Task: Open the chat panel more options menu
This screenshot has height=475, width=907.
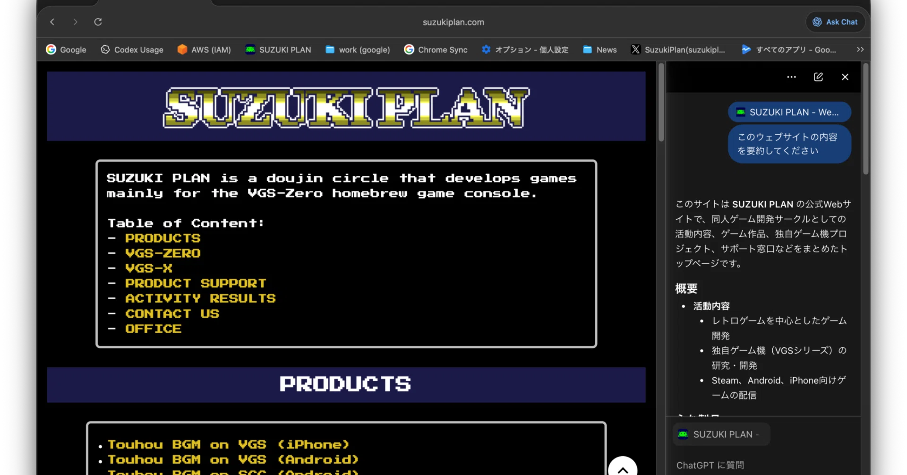Action: click(792, 77)
